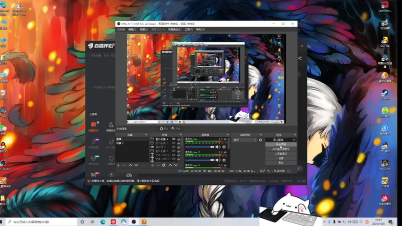Open the transition properties gear icon
The height and width of the screenshot is (226, 402).
coord(260,140)
